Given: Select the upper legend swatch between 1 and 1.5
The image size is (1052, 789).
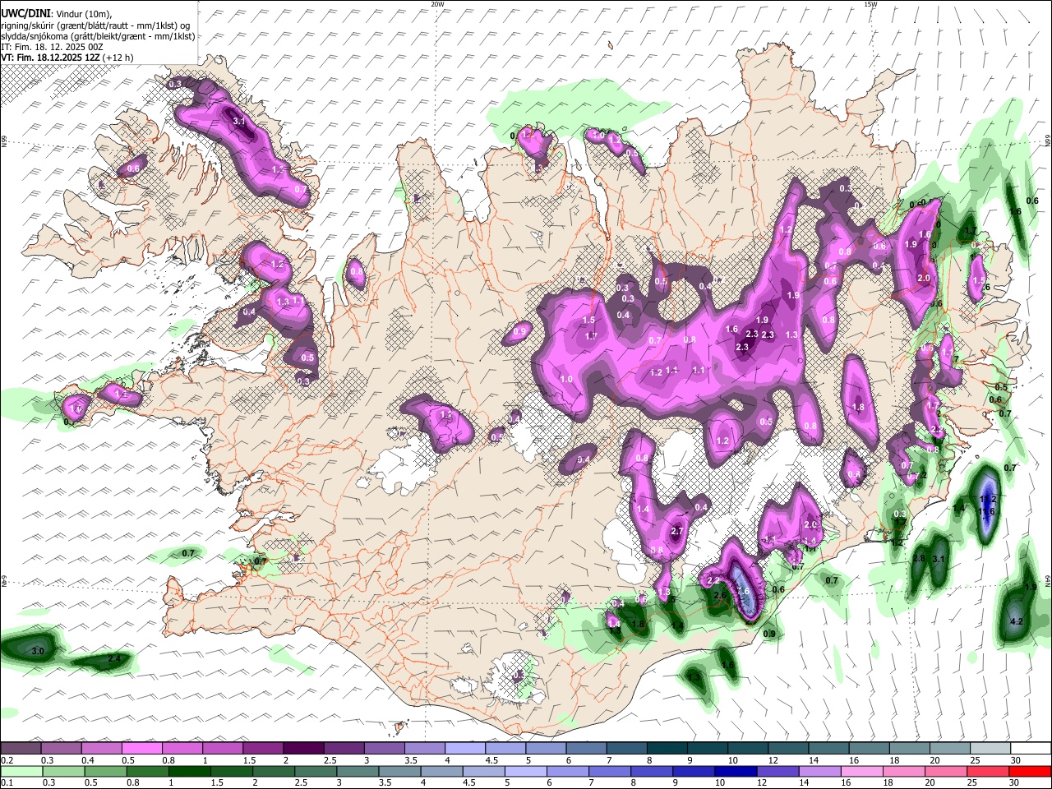Looking at the screenshot, I should point(222,749).
